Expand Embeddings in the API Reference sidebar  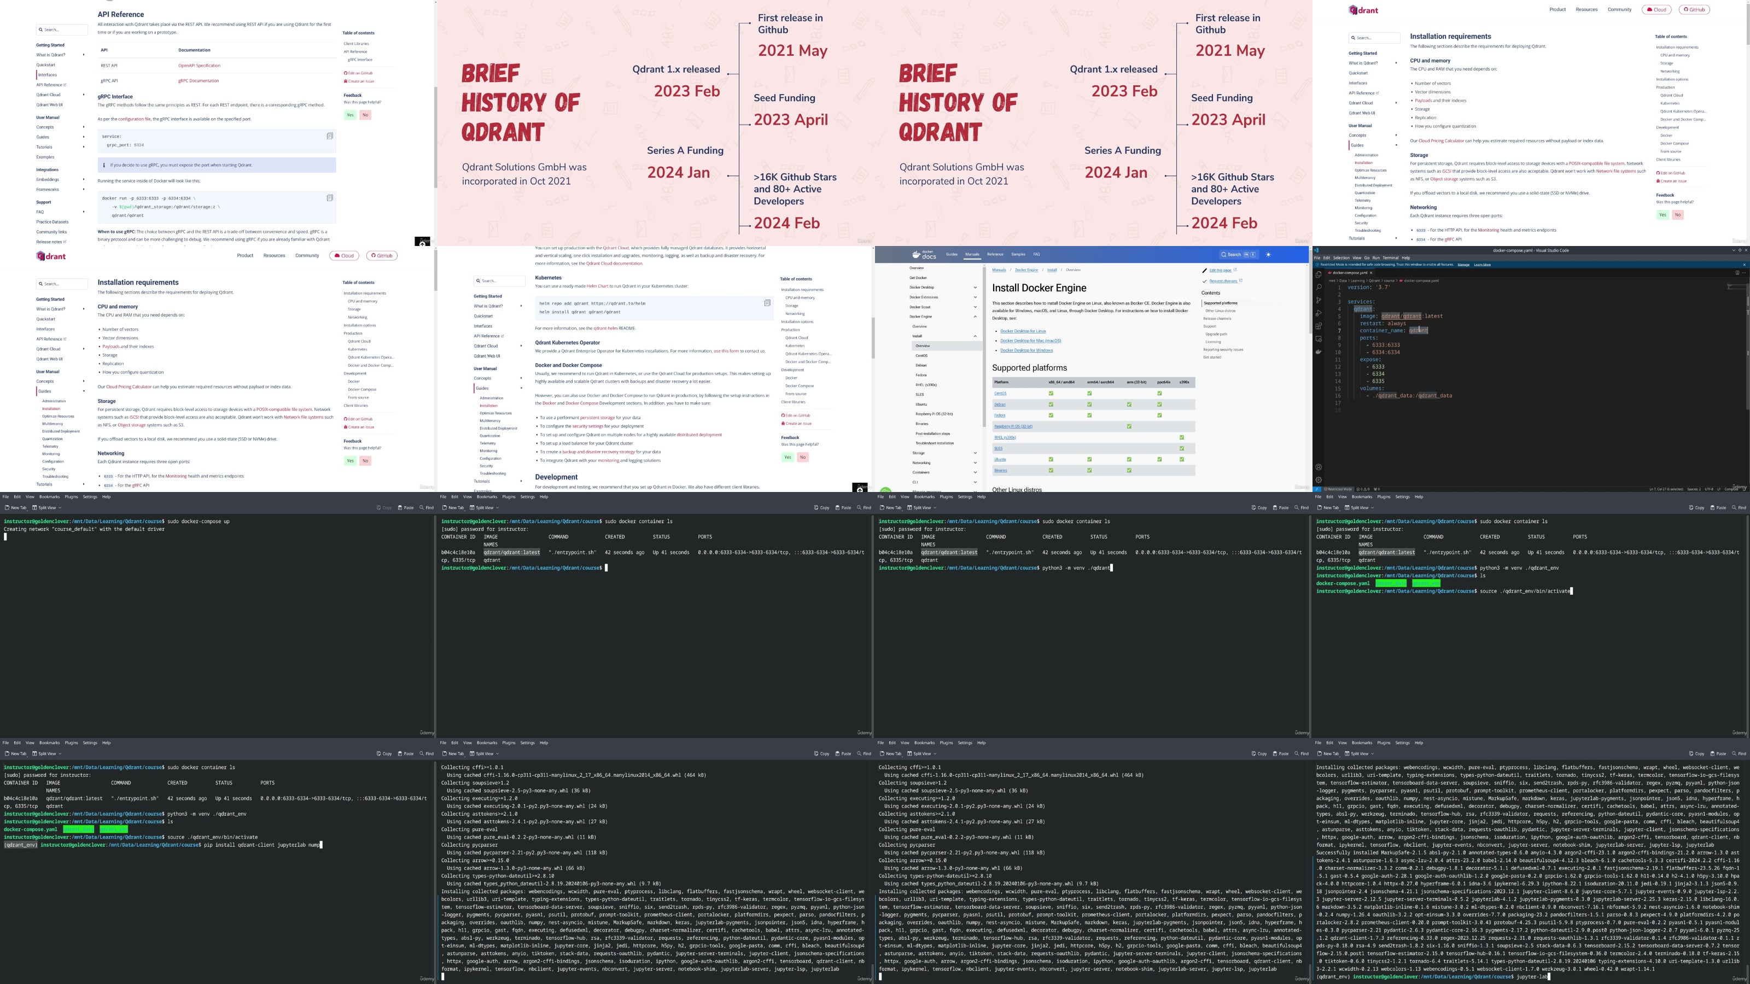84,179
